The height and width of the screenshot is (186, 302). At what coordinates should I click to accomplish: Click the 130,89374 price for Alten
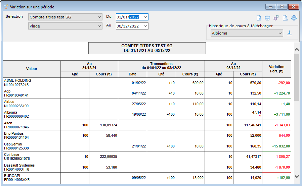109,125
